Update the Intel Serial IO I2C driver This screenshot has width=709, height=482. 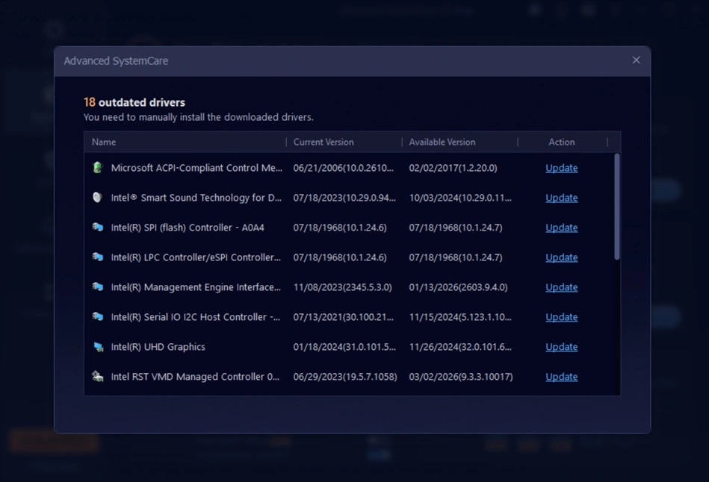(x=562, y=317)
